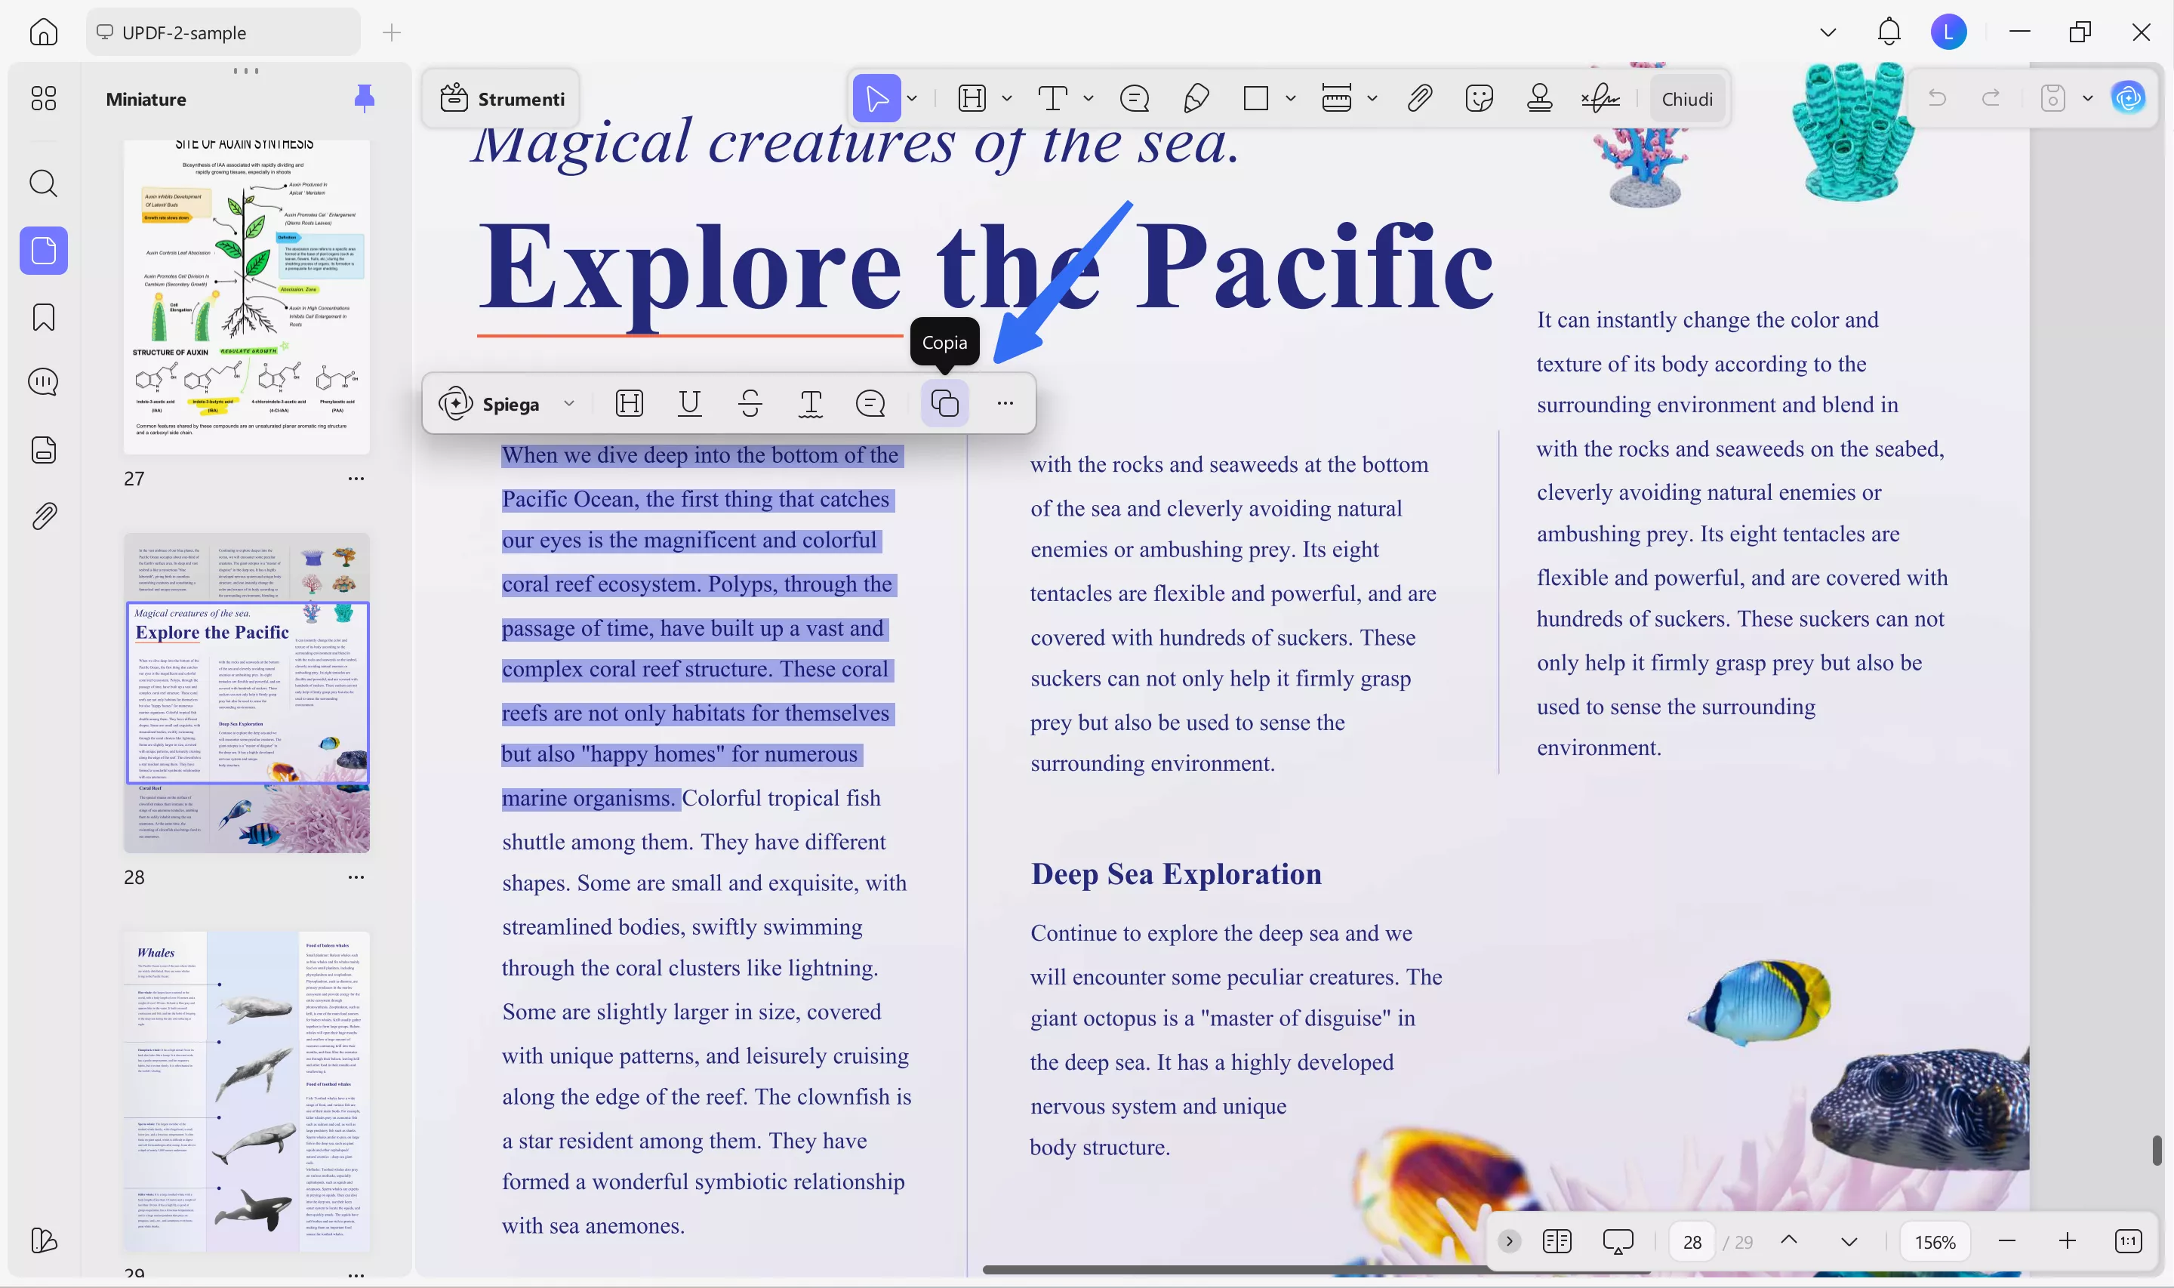This screenshot has height=1288, width=2174.
Task: Open the signature tool
Action: (1600, 98)
